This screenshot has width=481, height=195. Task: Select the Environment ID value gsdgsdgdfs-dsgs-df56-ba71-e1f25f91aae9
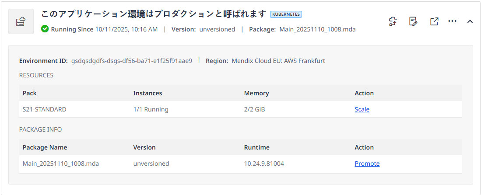pos(132,61)
